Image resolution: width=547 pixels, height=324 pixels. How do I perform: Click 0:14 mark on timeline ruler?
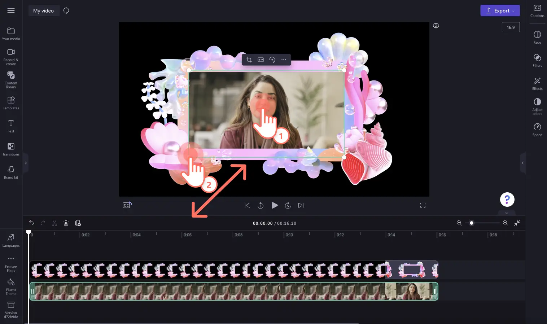tap(391, 235)
